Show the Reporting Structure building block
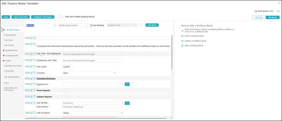 (28, 78)
